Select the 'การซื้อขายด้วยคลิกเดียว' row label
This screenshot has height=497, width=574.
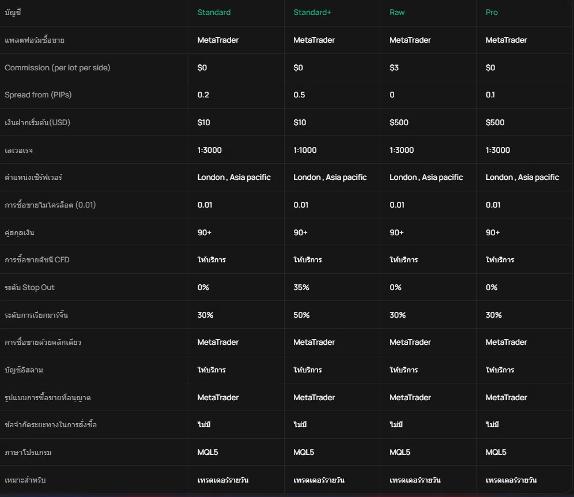click(43, 342)
